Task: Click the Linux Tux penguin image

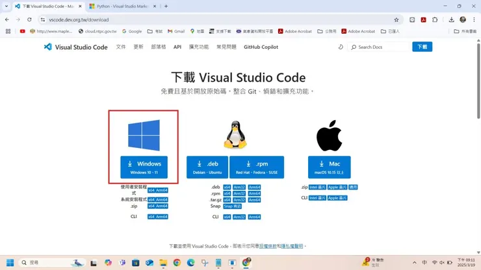Action: coord(235,135)
